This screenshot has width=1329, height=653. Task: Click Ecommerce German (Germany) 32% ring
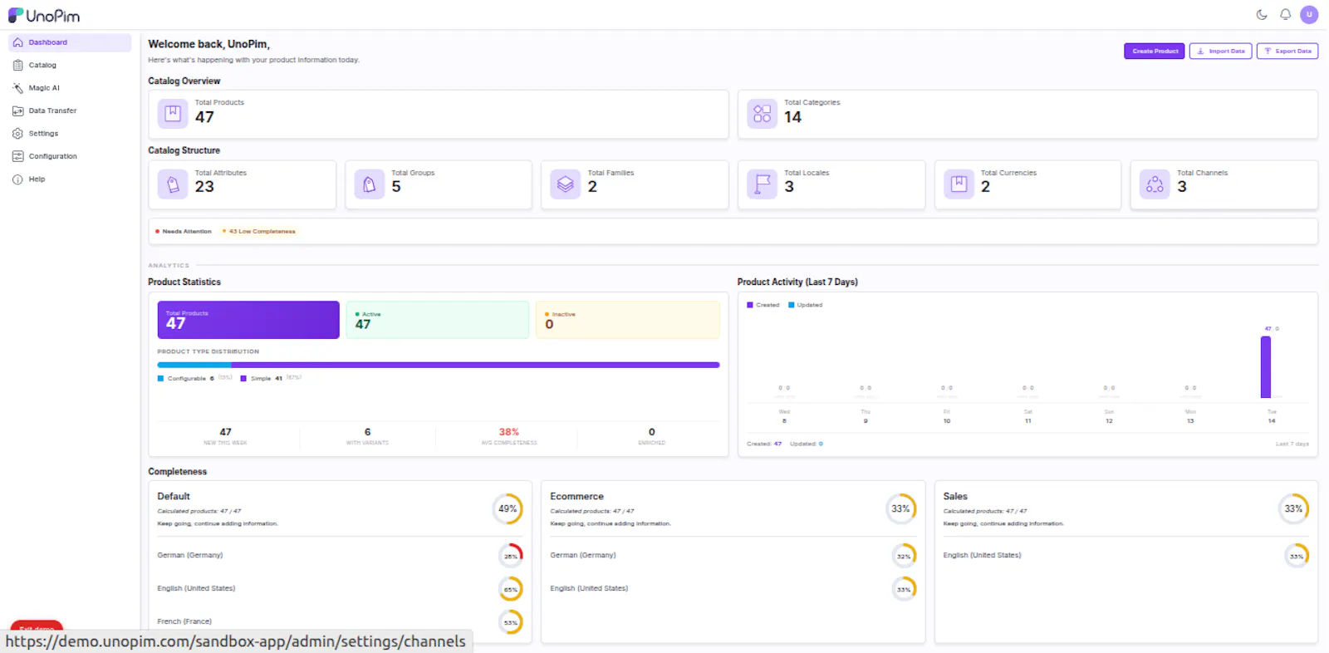[x=904, y=556]
